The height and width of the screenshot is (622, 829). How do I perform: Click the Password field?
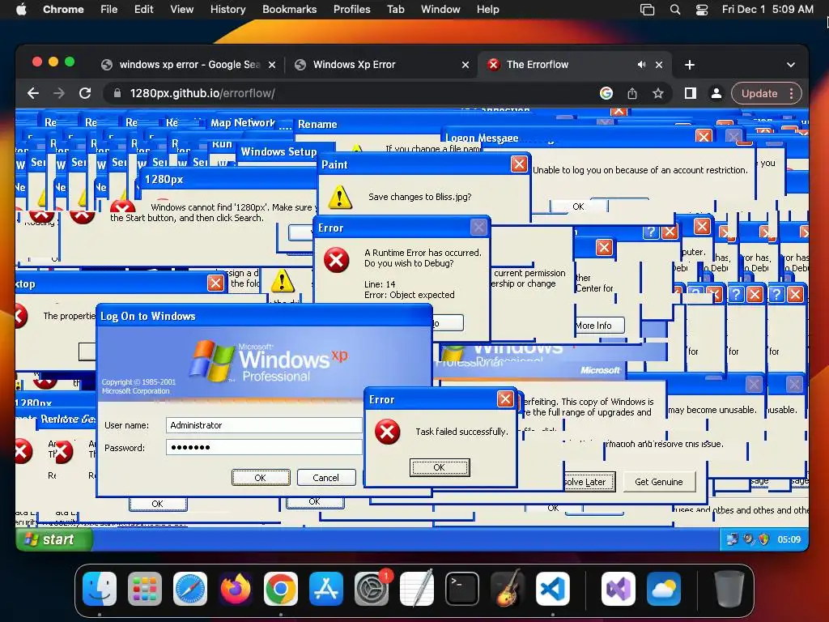point(264,447)
